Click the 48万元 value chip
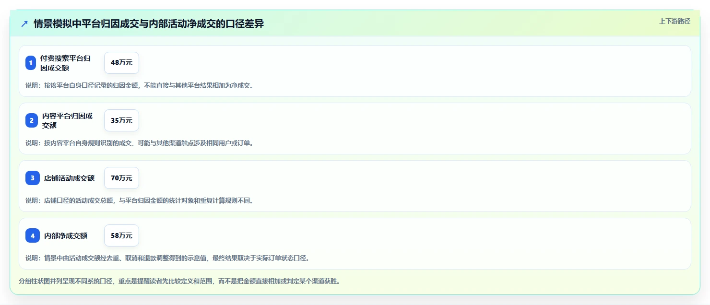 [121, 63]
